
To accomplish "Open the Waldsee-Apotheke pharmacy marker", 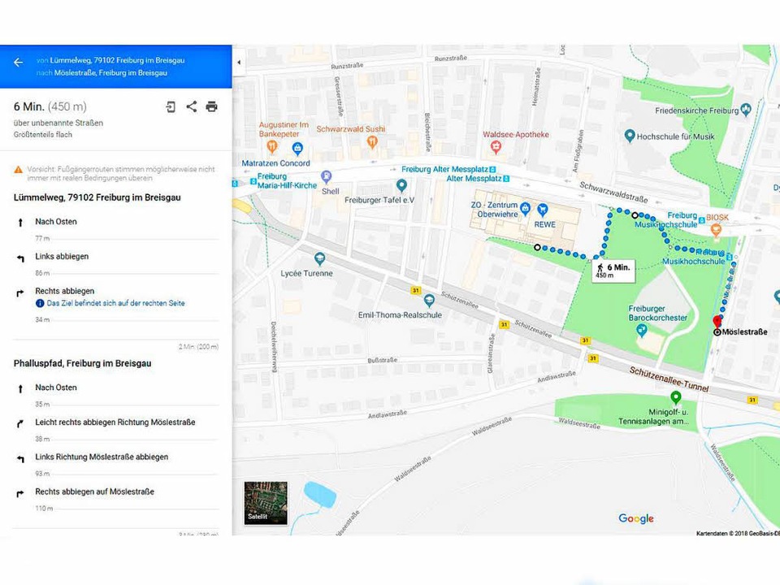I will coord(496,147).
